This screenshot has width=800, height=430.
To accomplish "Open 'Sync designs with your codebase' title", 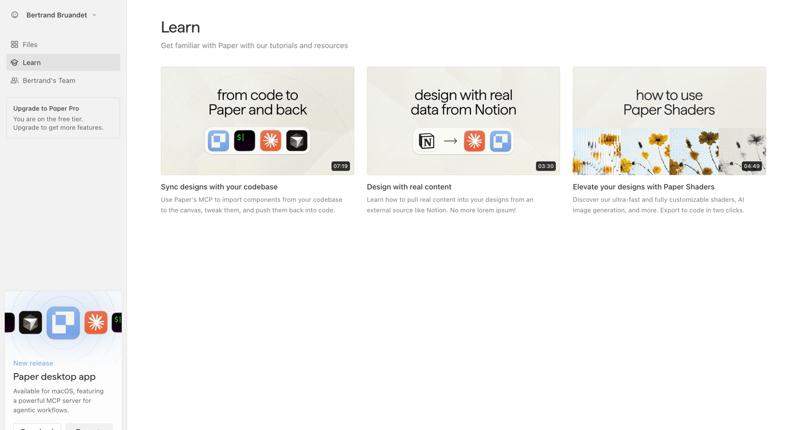I will (219, 187).
